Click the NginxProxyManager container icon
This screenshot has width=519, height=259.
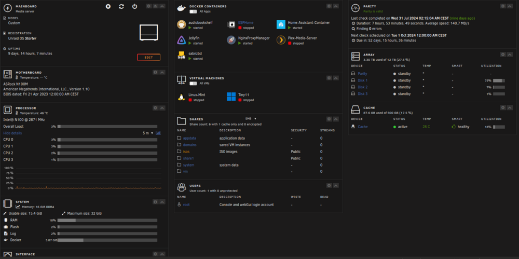[231, 40]
